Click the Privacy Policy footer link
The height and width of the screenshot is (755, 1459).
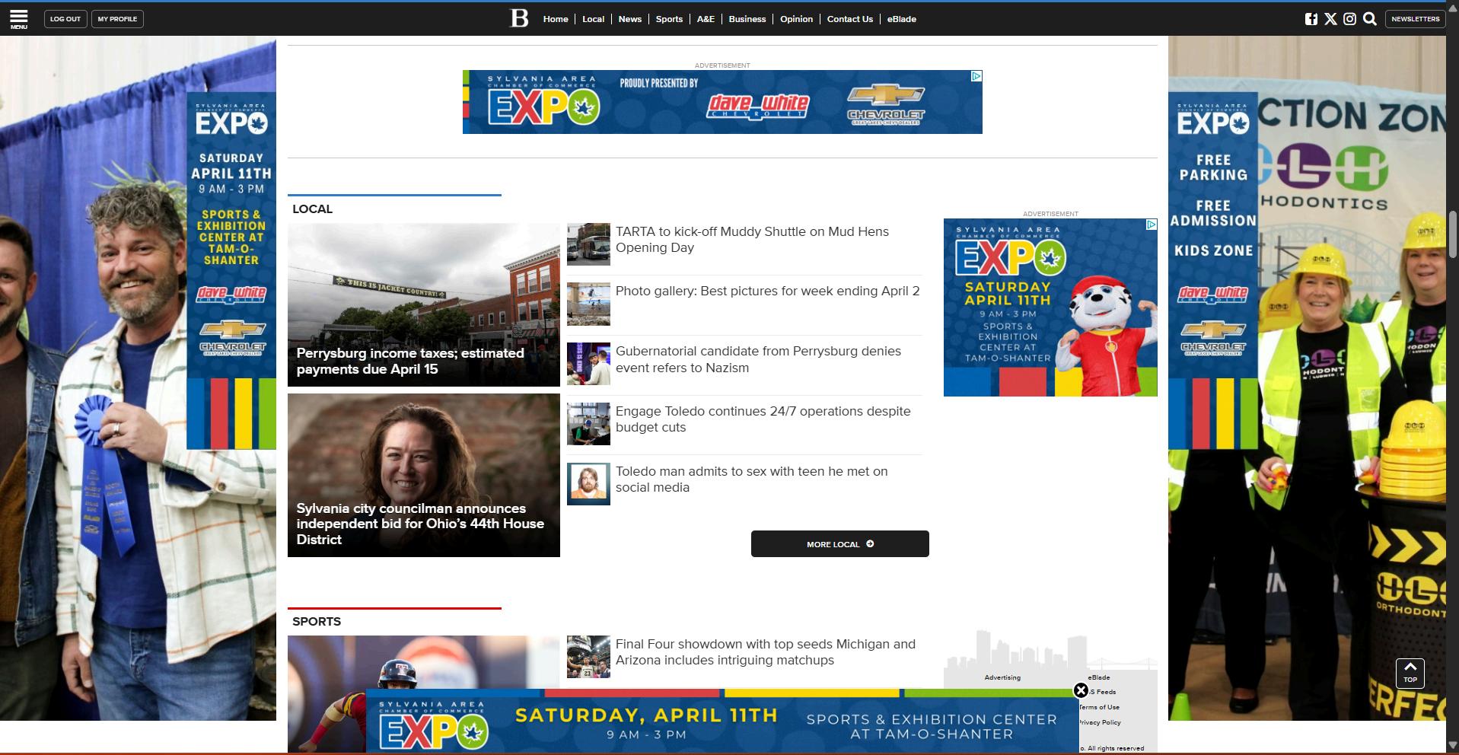(1101, 722)
